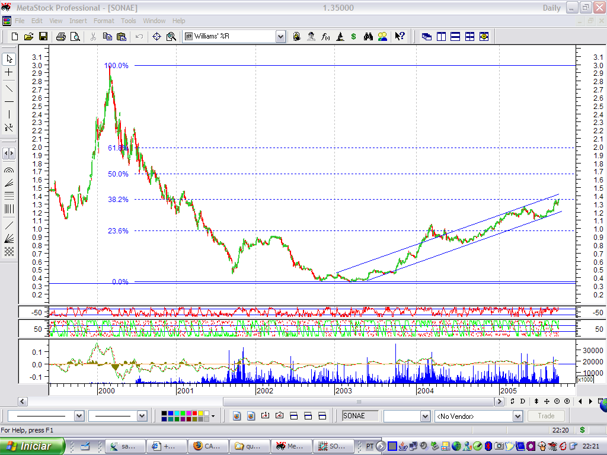Click the Cascade windows icon
This screenshot has width=607, height=455.
pos(427,36)
